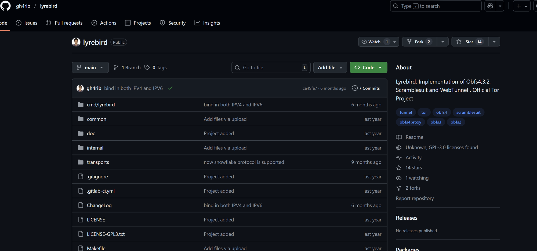The image size is (537, 251).
Task: Click the green commit status checkmark
Action: (x=170, y=88)
